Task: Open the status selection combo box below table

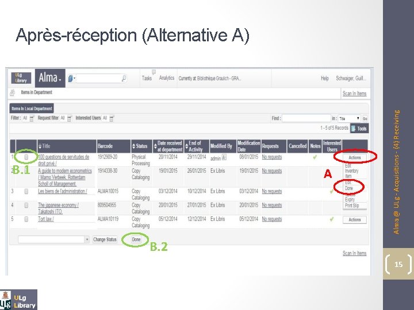Action: point(53,239)
